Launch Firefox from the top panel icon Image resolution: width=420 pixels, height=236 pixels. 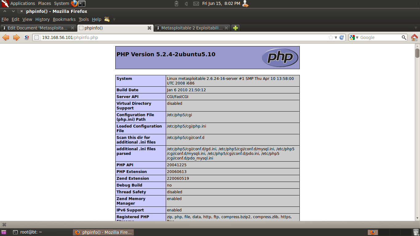pos(74,4)
